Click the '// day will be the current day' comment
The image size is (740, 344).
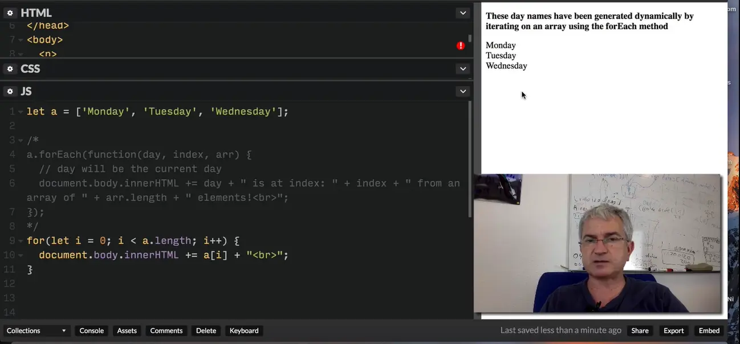tap(130, 169)
